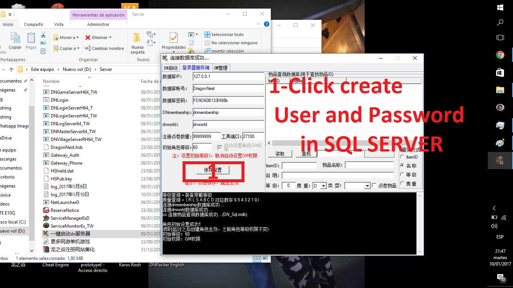Viewport: 513px width, 288px height.
Task: Show hidden tray icons chevron
Action: click(x=494, y=208)
